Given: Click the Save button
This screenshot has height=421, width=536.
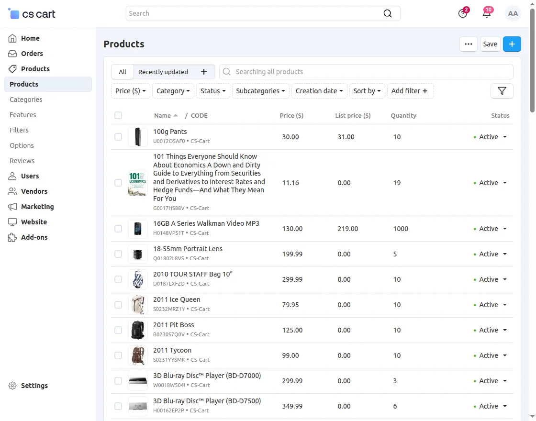Looking at the screenshot, I should click(490, 44).
